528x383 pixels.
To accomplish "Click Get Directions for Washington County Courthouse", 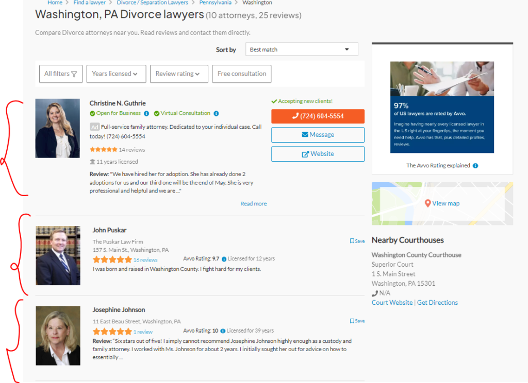I will coord(437,302).
